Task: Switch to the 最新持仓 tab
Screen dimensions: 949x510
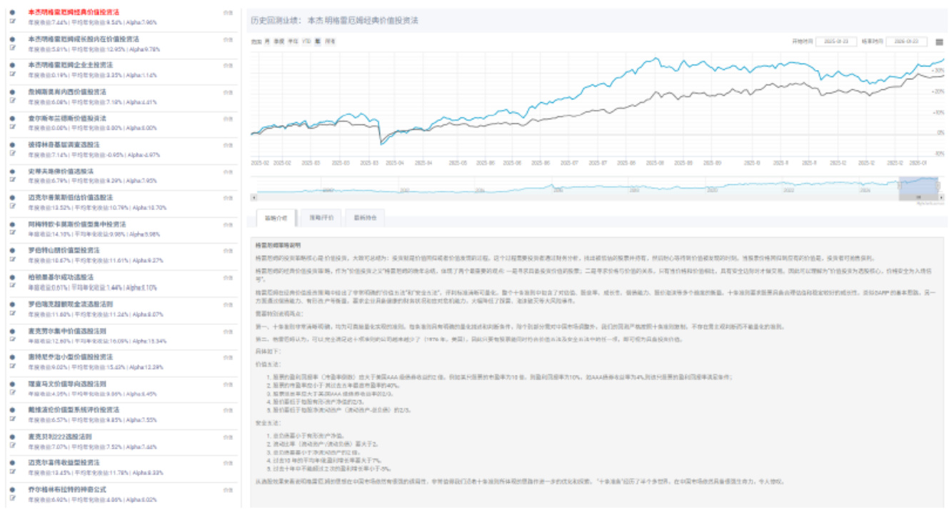Action: pos(365,217)
